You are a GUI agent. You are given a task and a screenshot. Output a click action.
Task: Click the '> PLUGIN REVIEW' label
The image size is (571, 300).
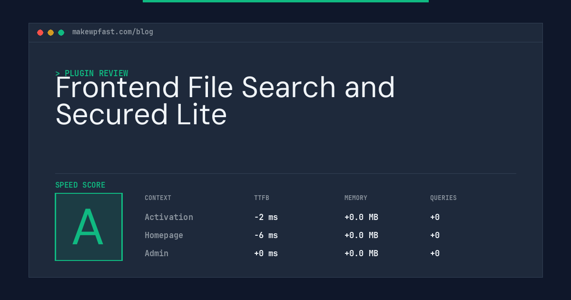click(x=92, y=73)
